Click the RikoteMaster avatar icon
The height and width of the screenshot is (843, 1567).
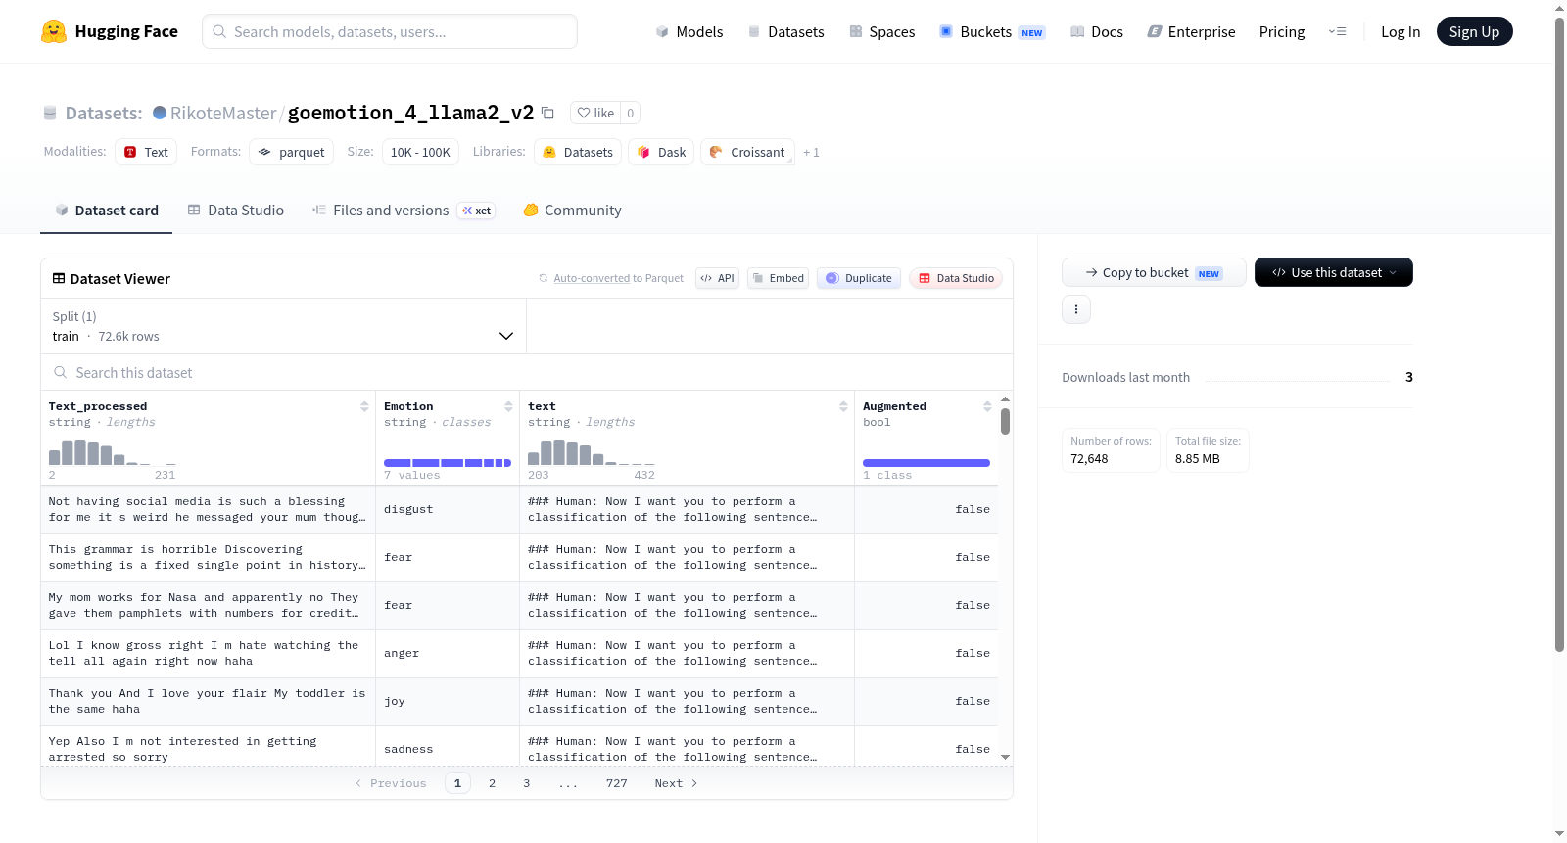coord(160,113)
